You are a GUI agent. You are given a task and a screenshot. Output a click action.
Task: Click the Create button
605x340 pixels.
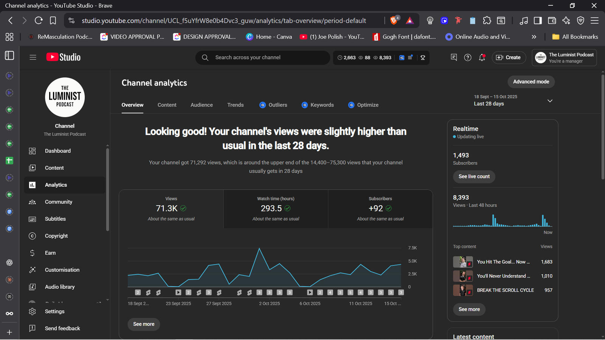tap(509, 57)
